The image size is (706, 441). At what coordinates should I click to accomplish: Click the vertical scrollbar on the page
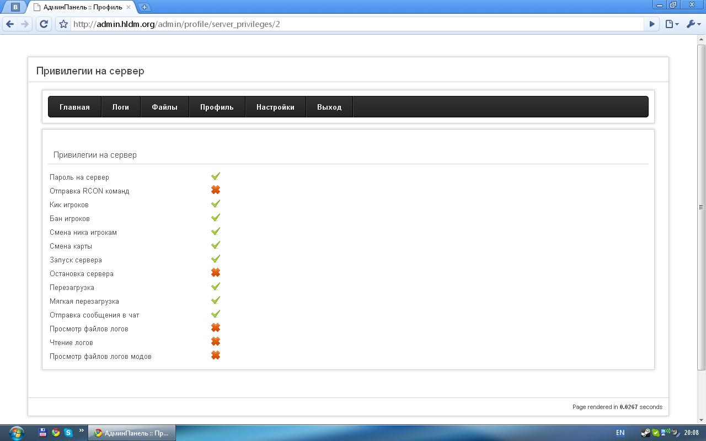pos(701,208)
